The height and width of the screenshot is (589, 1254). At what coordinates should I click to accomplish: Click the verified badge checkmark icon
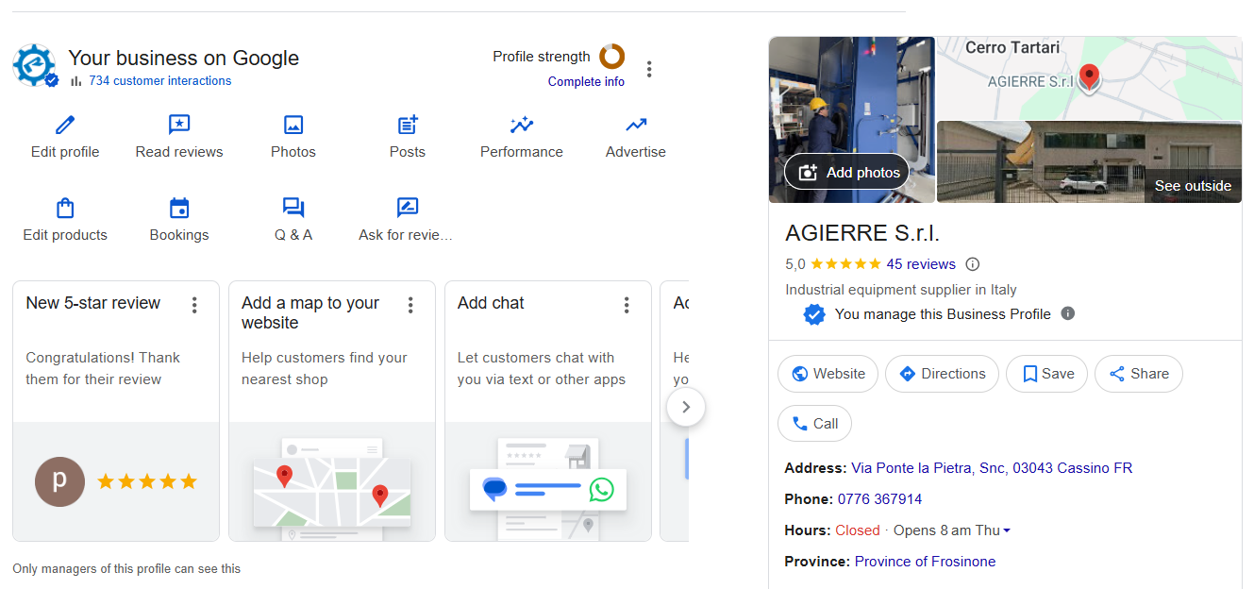814,314
